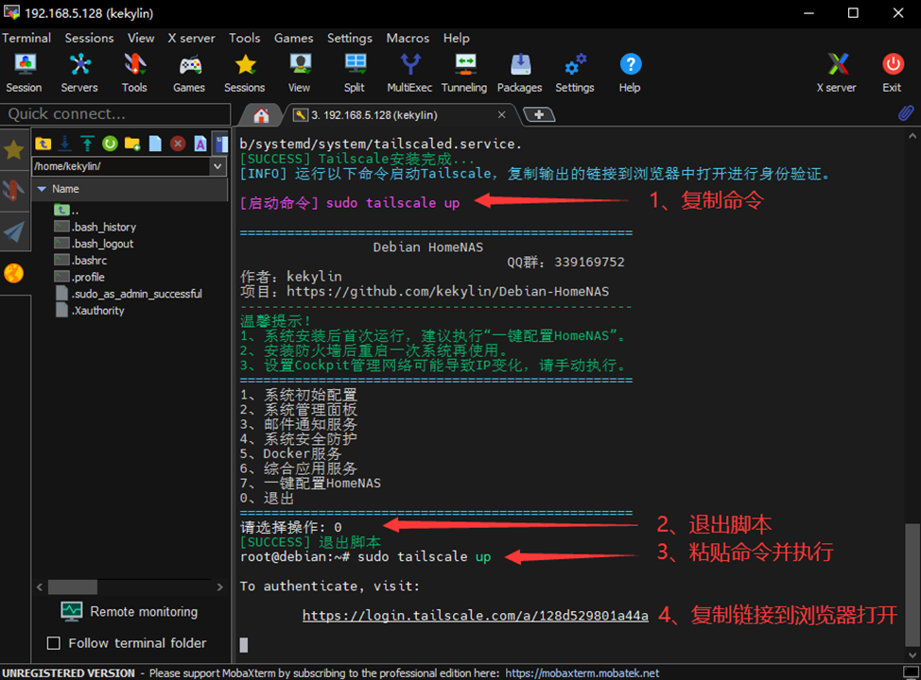Click file list scroll left arrow
921x680 pixels.
pyautogui.click(x=40, y=586)
